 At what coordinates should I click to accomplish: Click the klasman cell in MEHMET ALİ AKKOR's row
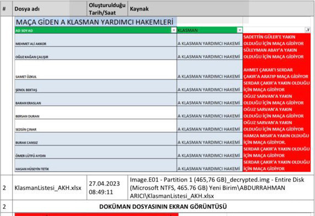coord(210,40)
